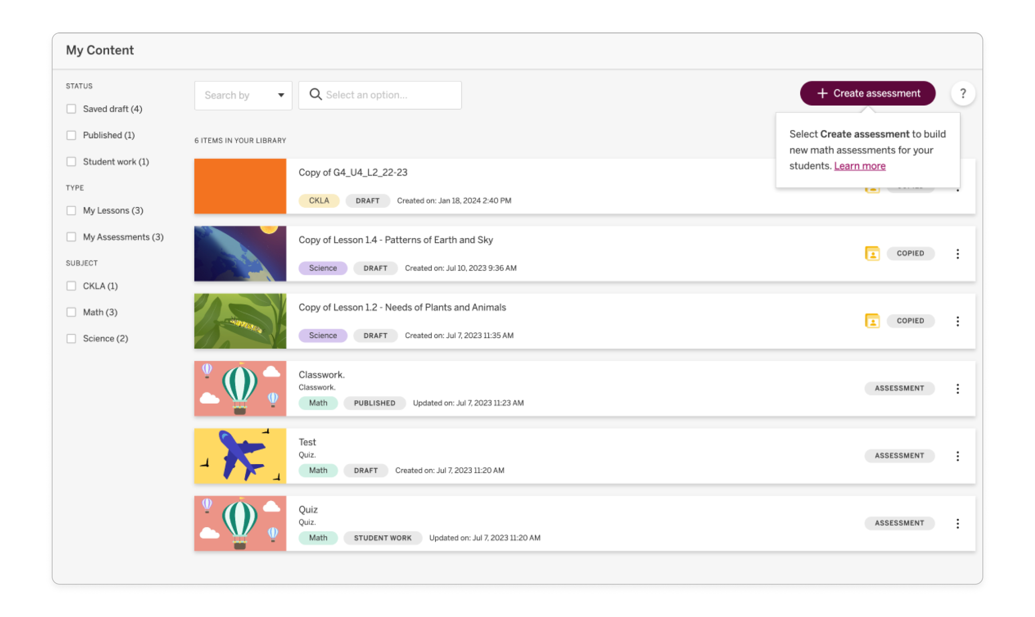Open more options for Patterns of Earth and Sky
Viewport: 1035px width, 617px height.
click(957, 254)
